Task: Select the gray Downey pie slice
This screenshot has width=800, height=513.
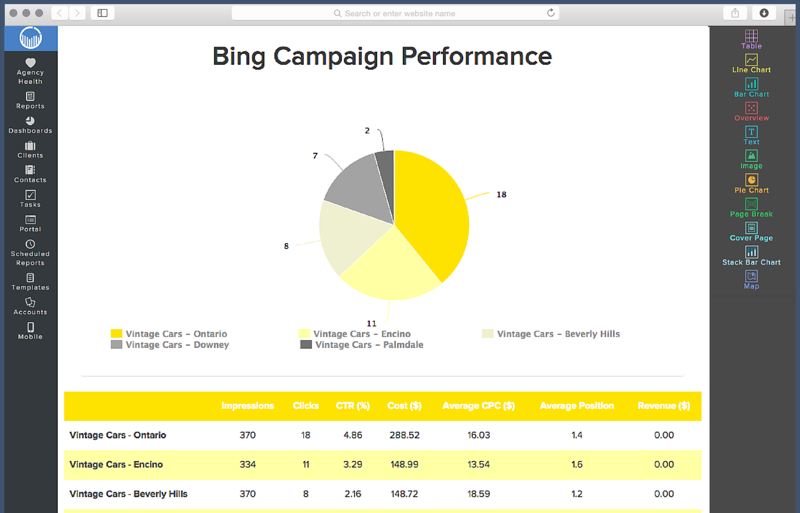Action: [360, 189]
